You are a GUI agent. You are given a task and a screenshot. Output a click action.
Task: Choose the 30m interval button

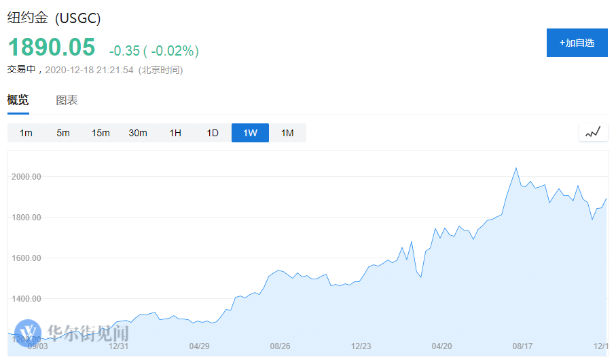(138, 133)
